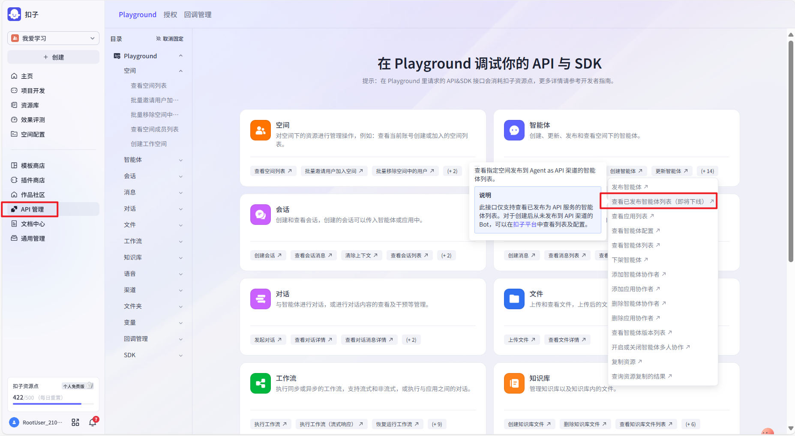Screen dimensions: 795x436
Task: Select 查看已发布智能体列表 menu entry
Action: point(663,201)
